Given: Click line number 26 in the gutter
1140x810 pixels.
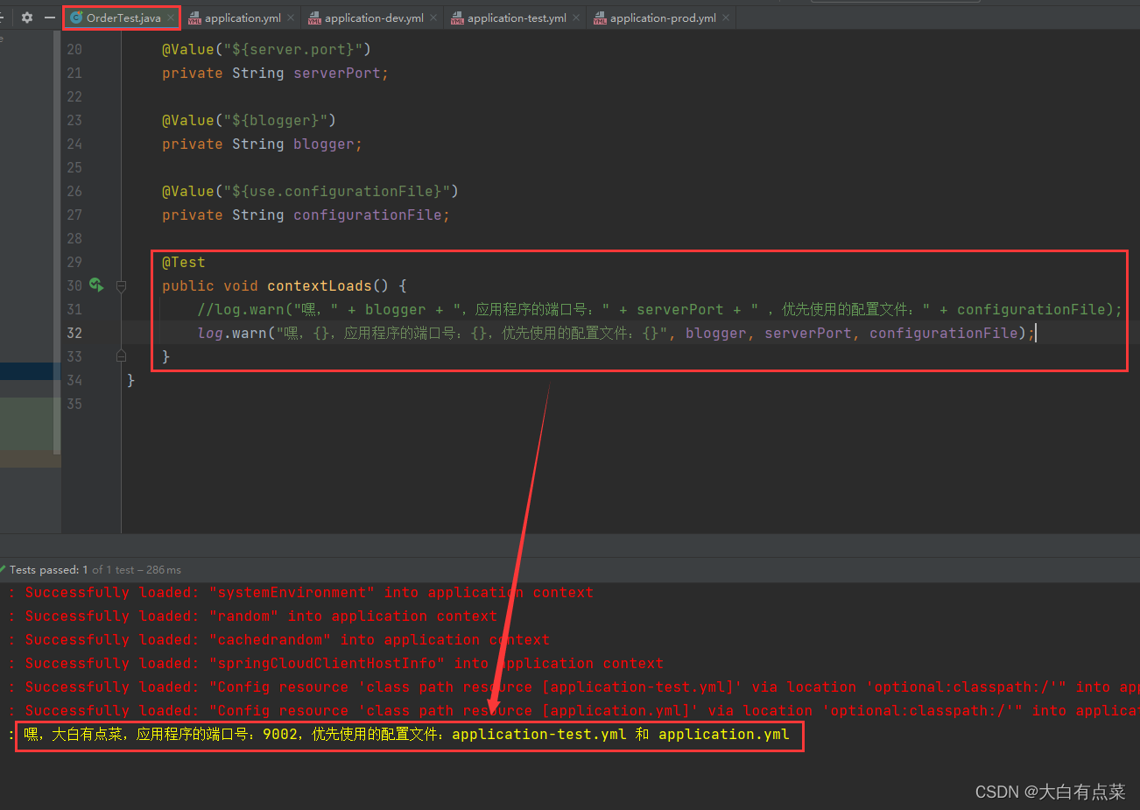Looking at the screenshot, I should (74, 192).
